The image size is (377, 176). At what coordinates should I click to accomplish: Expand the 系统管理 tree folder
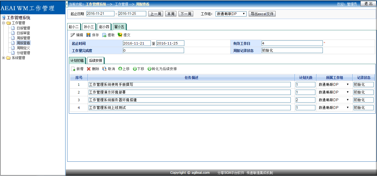pos(4,58)
